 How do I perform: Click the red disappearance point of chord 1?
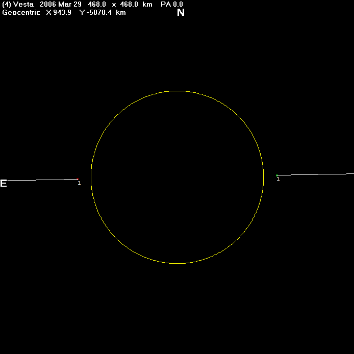point(78,179)
